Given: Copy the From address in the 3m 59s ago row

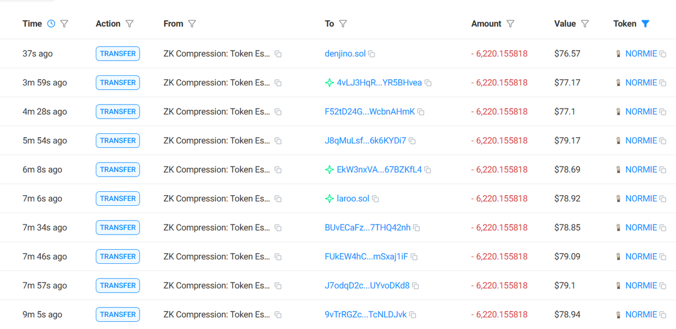Looking at the screenshot, I should pos(278,83).
